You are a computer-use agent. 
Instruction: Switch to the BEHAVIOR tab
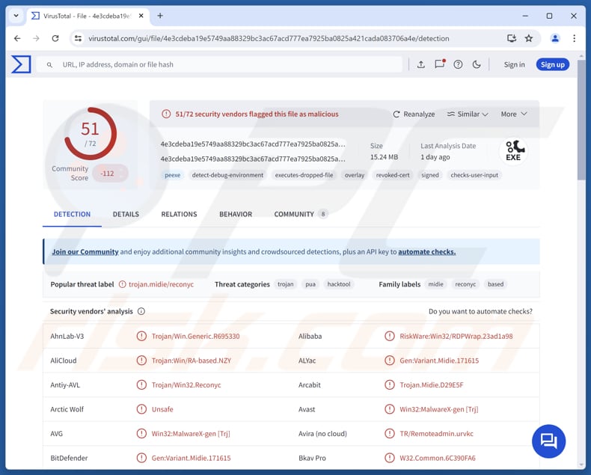click(x=236, y=214)
